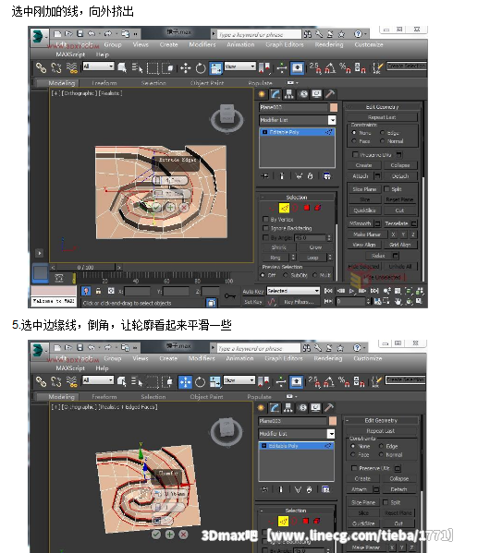The height and width of the screenshot is (553, 490).
Task: Tick Split checkbox in upper Edit Geometry rollout
Action: pyautogui.click(x=386, y=188)
